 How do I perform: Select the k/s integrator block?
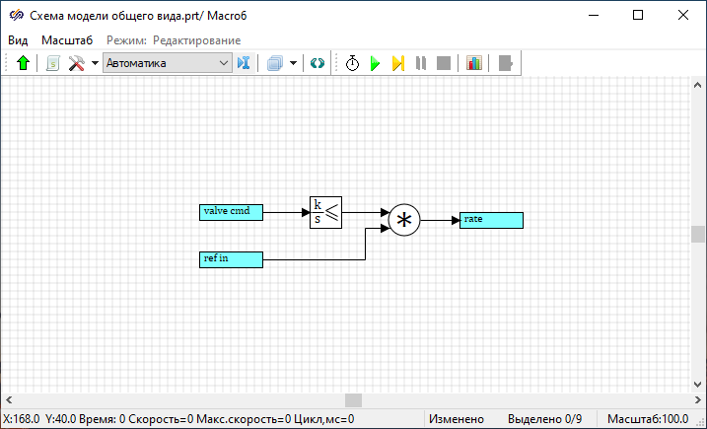[325, 211]
